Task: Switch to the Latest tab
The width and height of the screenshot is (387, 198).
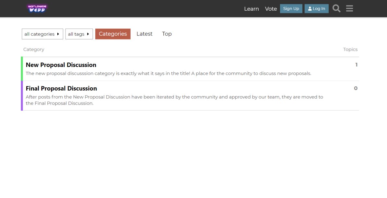Action: [144, 34]
